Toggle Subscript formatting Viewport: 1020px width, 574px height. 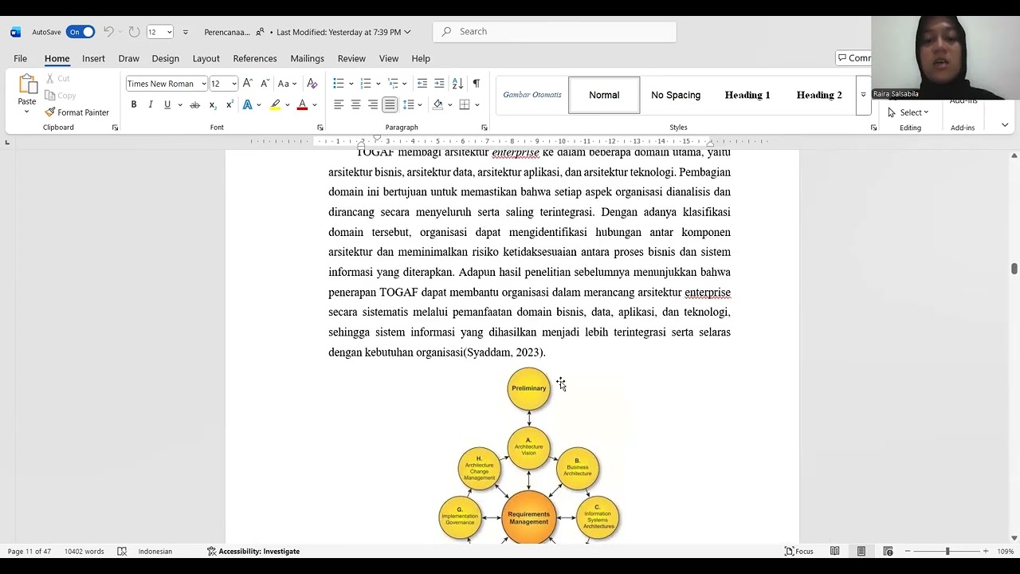coord(213,104)
